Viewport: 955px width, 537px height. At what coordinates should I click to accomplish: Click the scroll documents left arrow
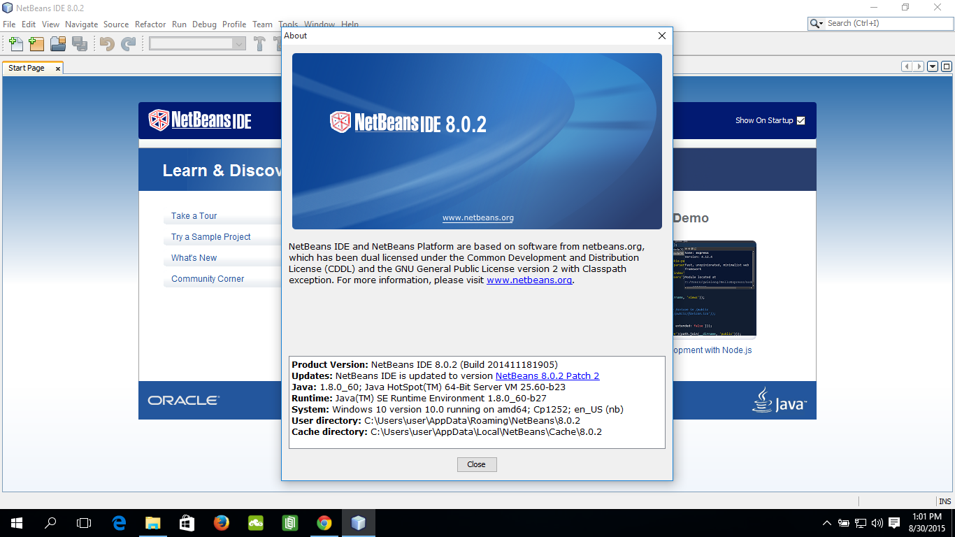point(907,66)
